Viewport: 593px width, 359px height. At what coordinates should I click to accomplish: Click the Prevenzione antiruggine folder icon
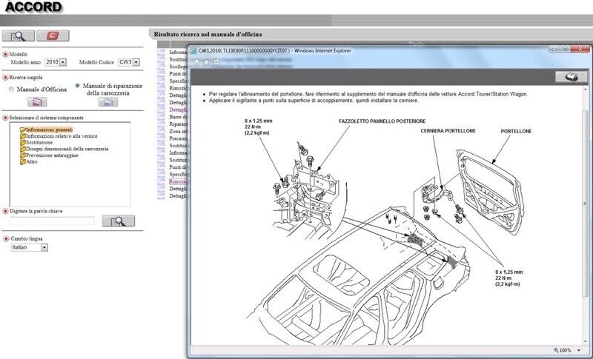tap(23, 155)
